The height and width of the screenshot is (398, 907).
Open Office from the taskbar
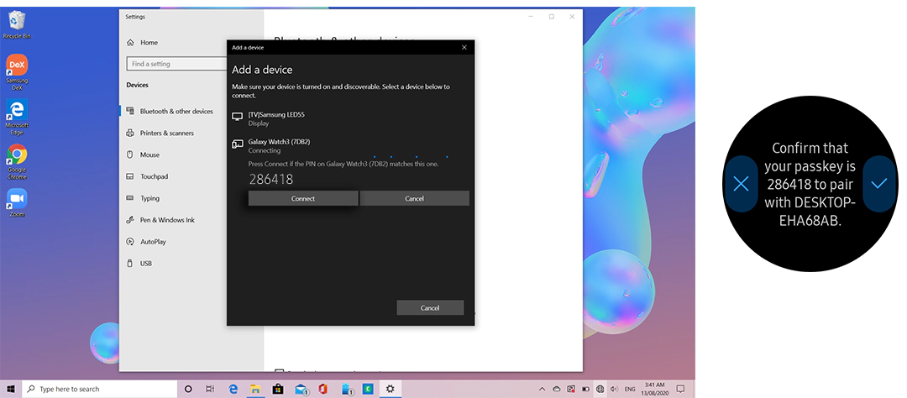coord(323,389)
